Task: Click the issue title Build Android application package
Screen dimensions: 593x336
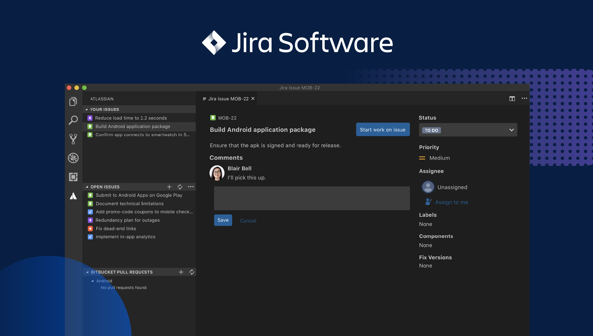Action: pyautogui.click(x=263, y=130)
